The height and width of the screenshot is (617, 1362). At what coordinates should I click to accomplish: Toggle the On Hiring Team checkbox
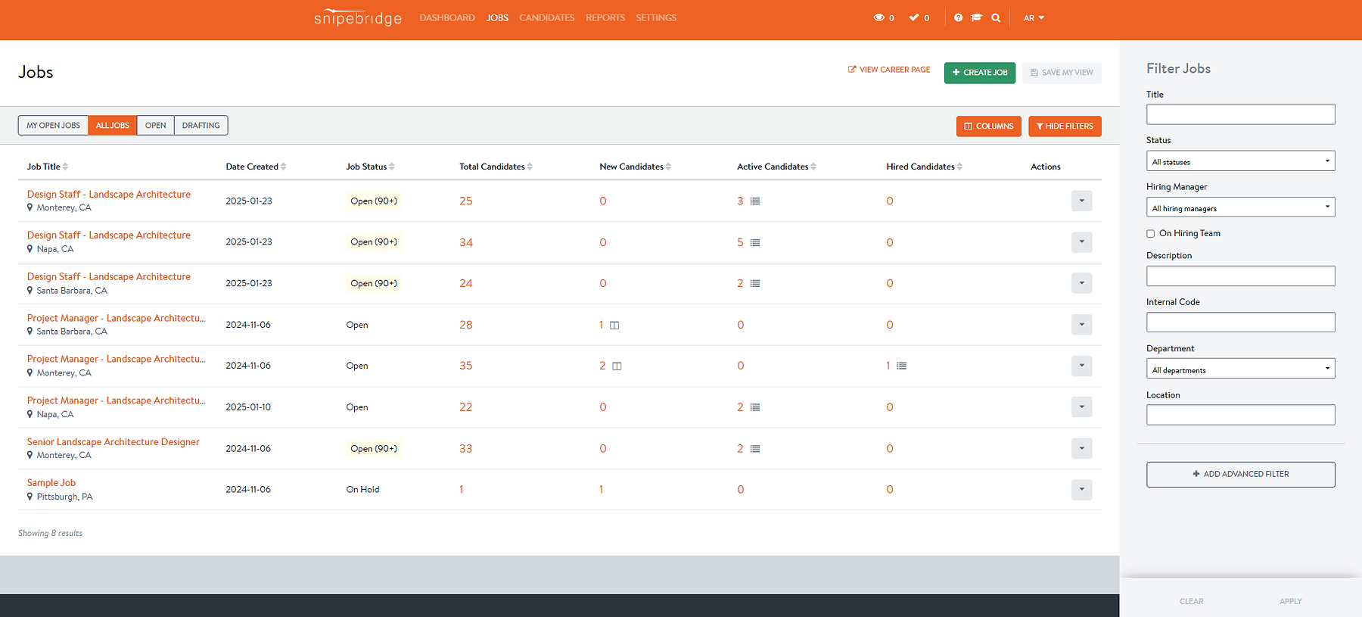tap(1150, 234)
